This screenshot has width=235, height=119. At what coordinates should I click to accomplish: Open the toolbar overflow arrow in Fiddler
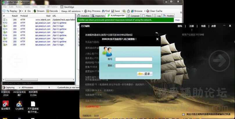[x=181, y=12]
